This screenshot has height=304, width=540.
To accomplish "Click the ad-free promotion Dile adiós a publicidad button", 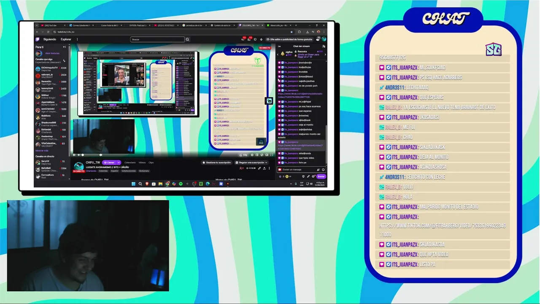I will pyautogui.click(x=289, y=39).
